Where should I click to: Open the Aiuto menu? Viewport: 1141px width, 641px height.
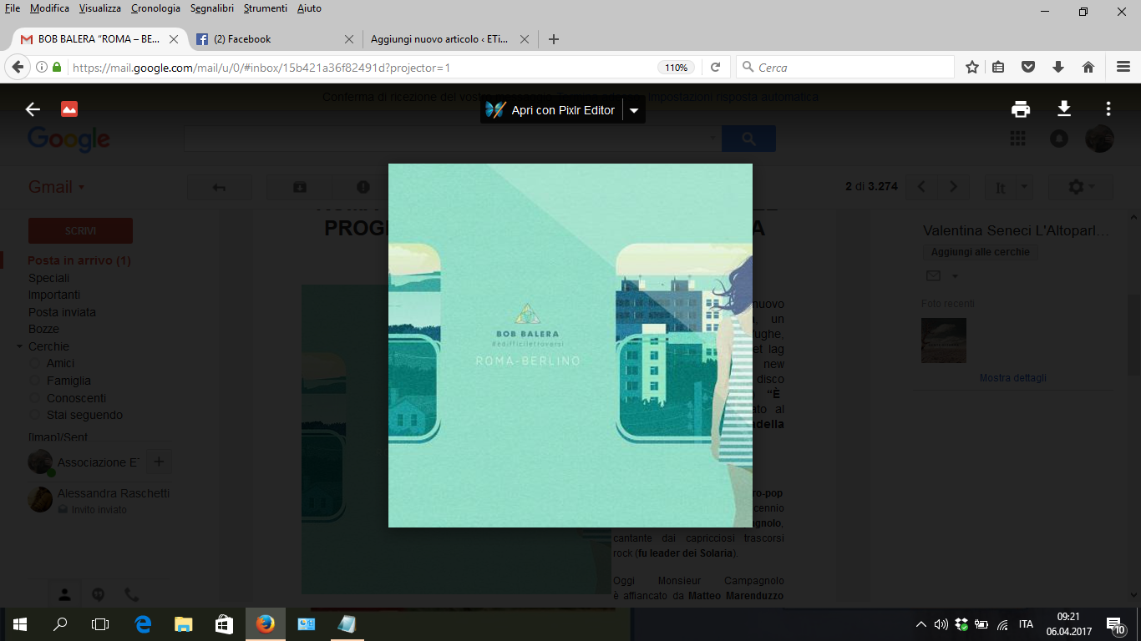[309, 8]
